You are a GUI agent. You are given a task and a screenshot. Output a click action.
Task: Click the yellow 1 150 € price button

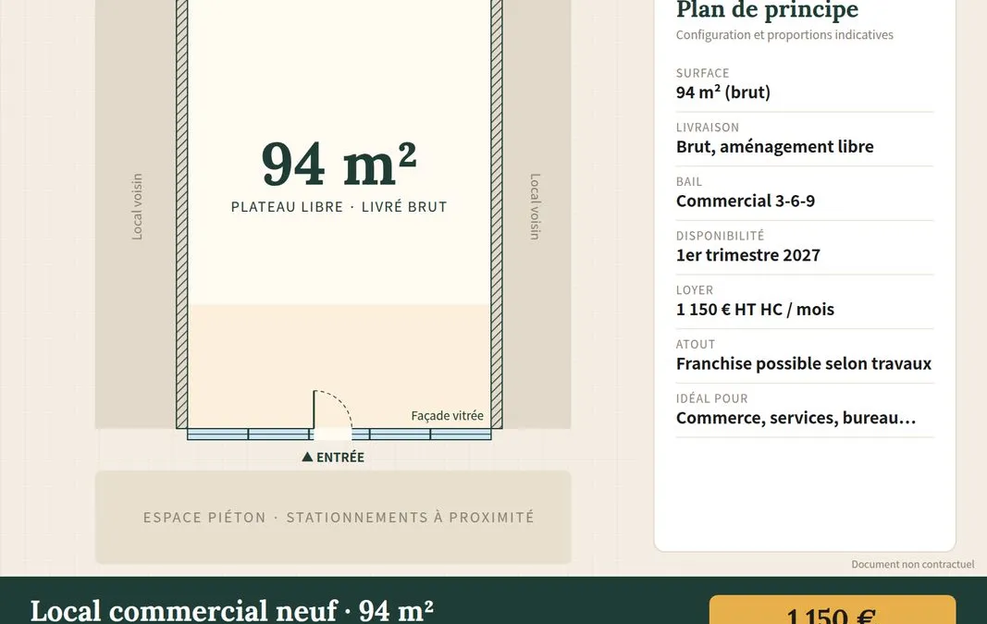pos(833,609)
